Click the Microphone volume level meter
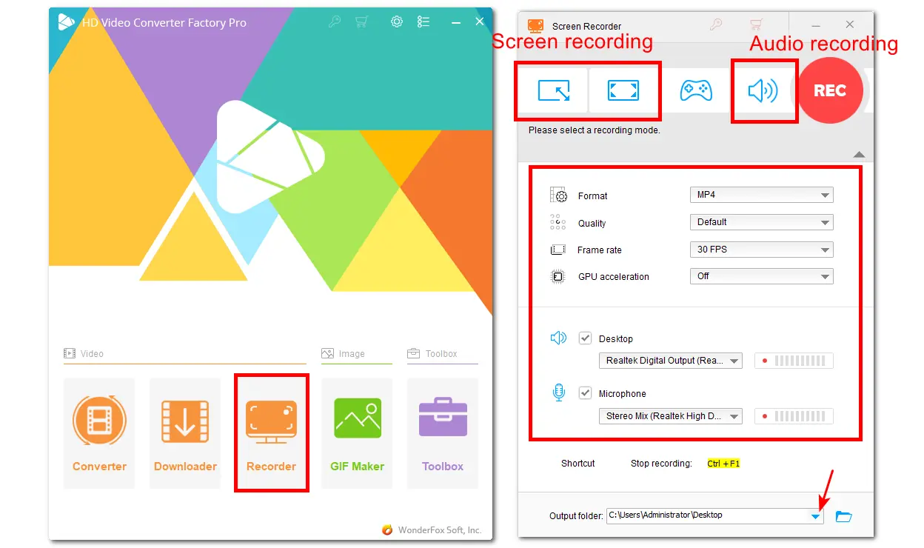The image size is (924, 548). click(794, 416)
